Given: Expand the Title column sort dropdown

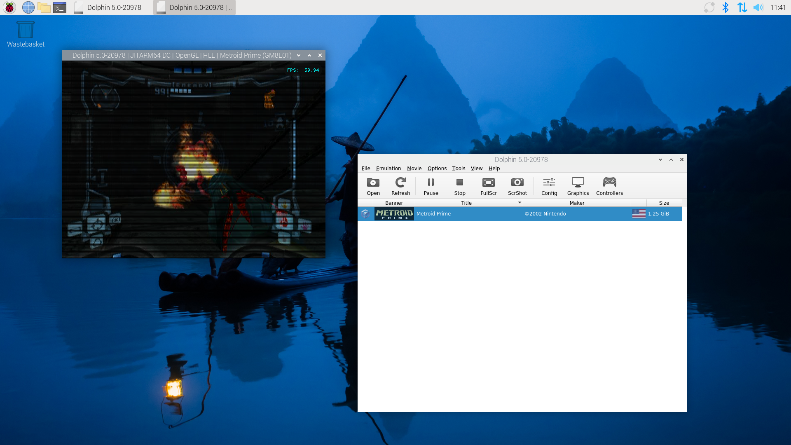Looking at the screenshot, I should tap(520, 203).
